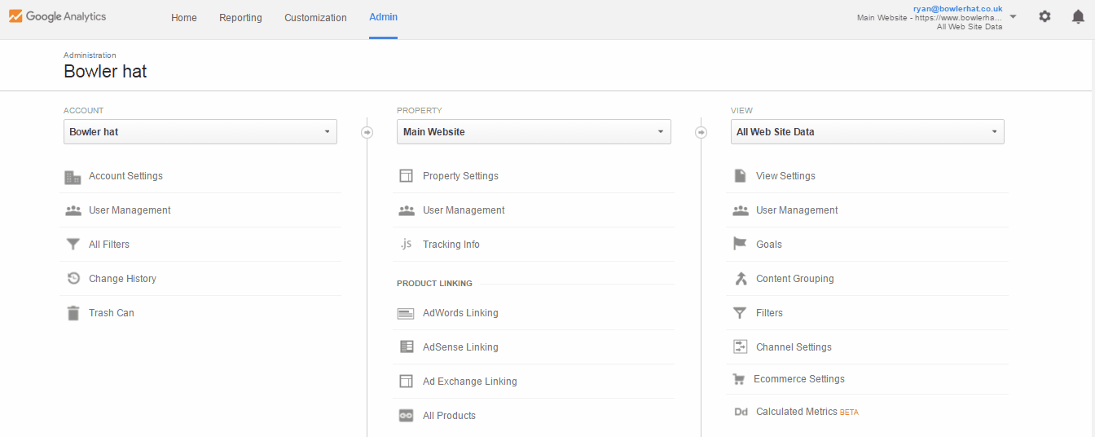Click the Calculated Metrics Dd icon
This screenshot has height=437, width=1095.
(741, 412)
